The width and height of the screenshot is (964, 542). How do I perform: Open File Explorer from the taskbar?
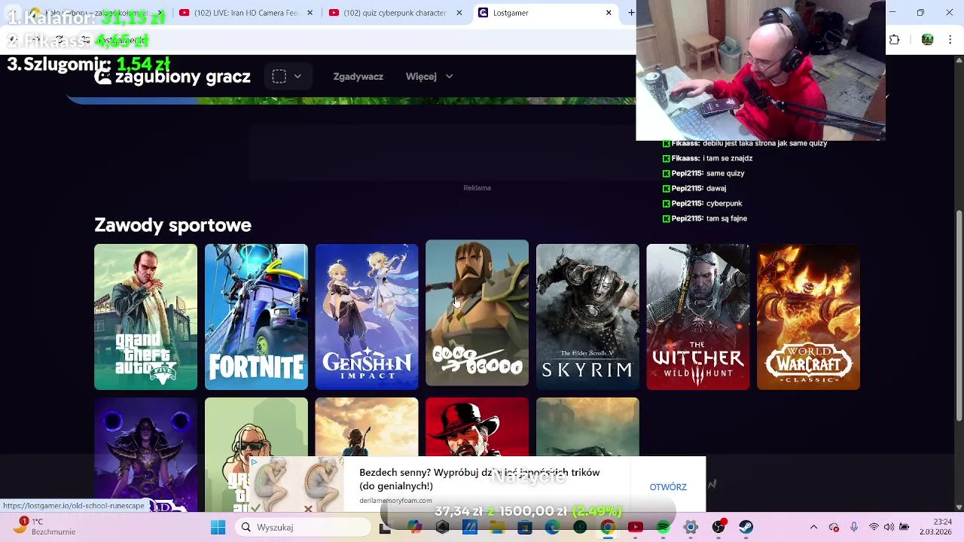pyautogui.click(x=497, y=527)
